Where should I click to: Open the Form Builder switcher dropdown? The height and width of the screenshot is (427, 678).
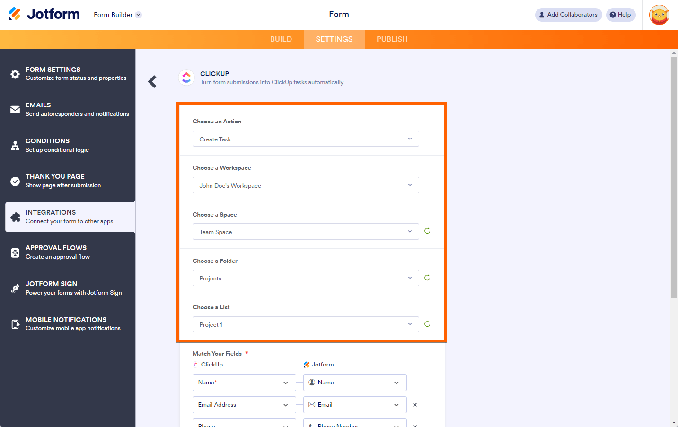117,15
